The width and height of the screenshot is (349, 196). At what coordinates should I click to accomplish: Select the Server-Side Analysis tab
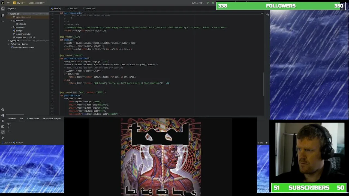pyautogui.click(x=52, y=118)
